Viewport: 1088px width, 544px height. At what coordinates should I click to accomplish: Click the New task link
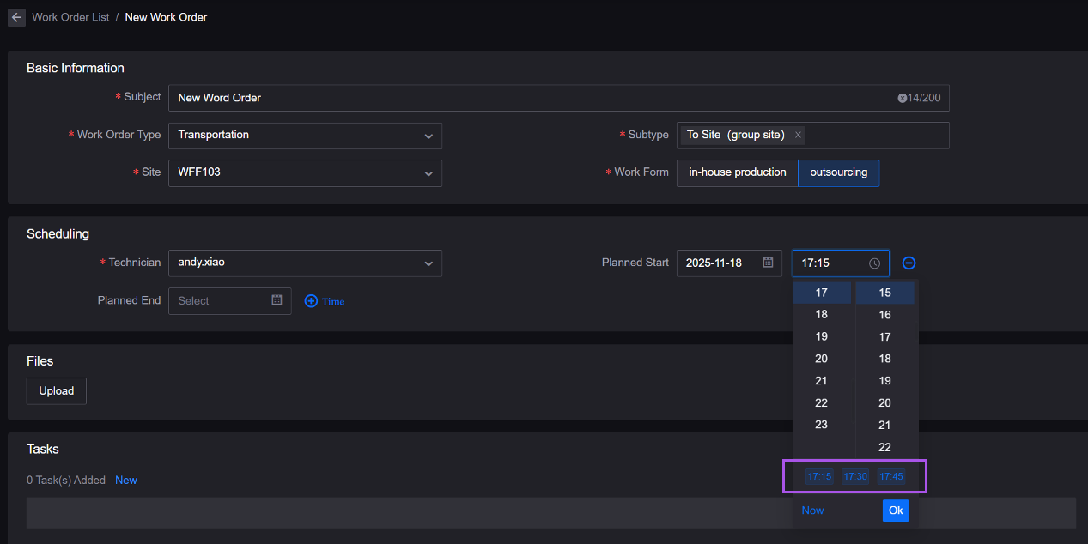(x=126, y=481)
